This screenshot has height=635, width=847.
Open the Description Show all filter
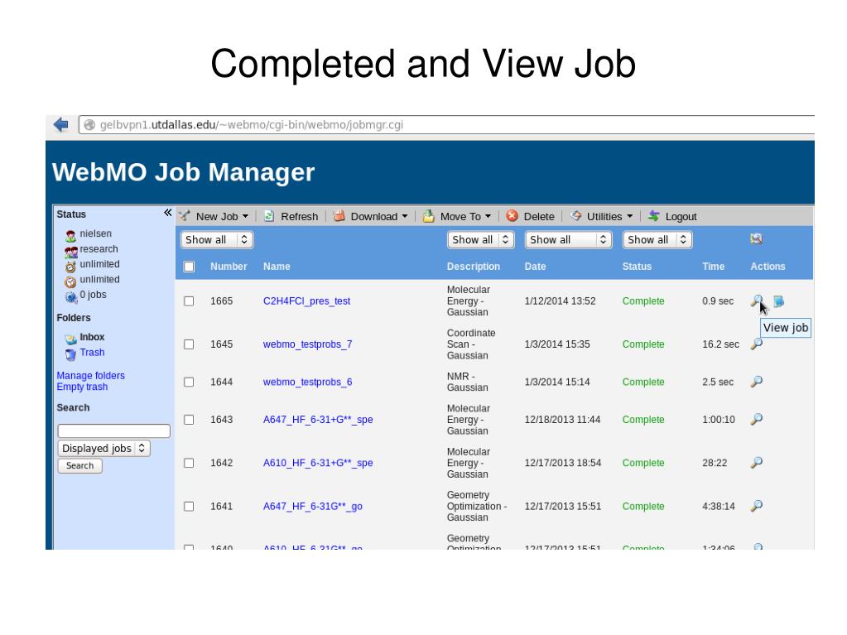pyautogui.click(x=480, y=240)
